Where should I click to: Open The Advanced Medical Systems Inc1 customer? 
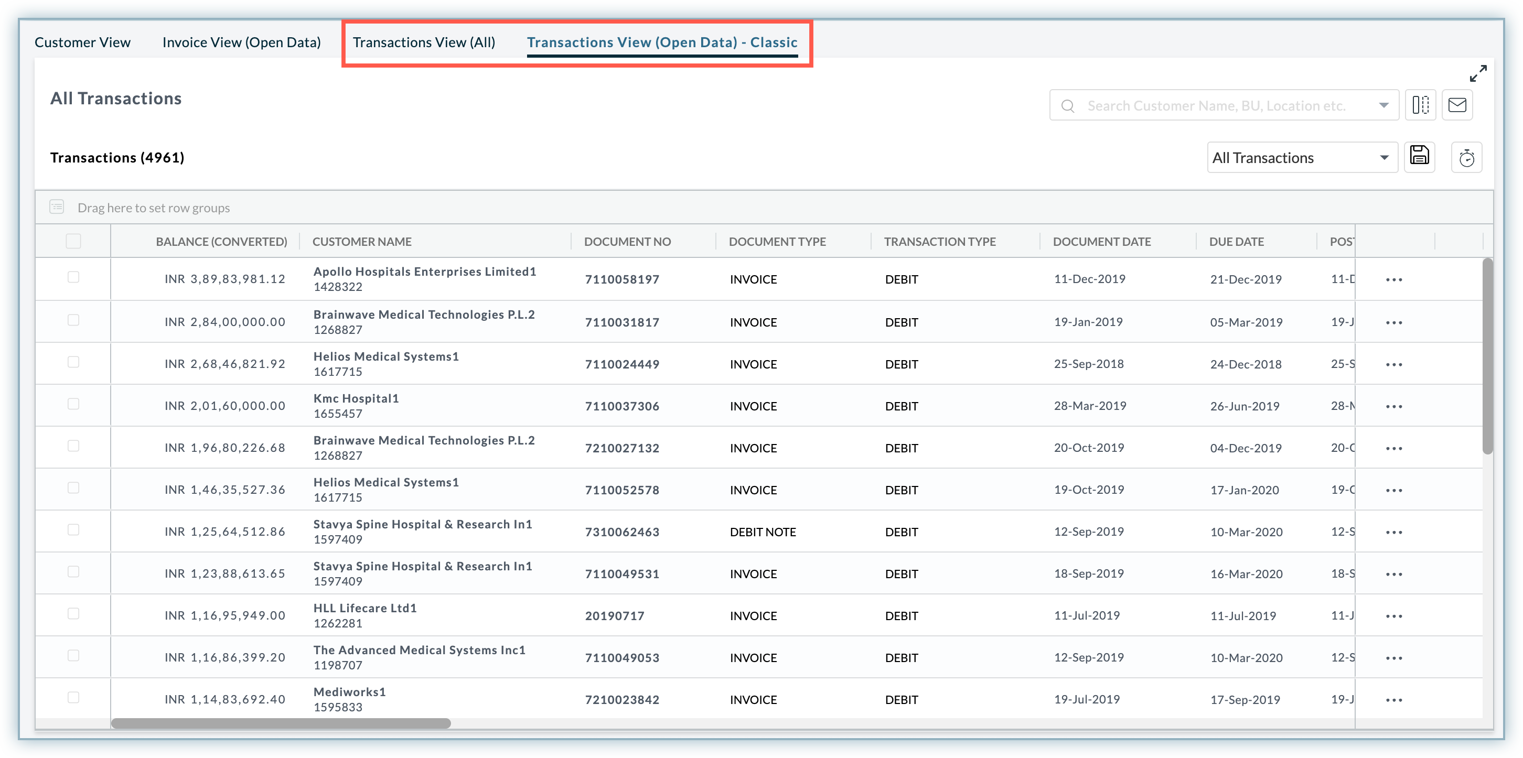[x=419, y=651]
